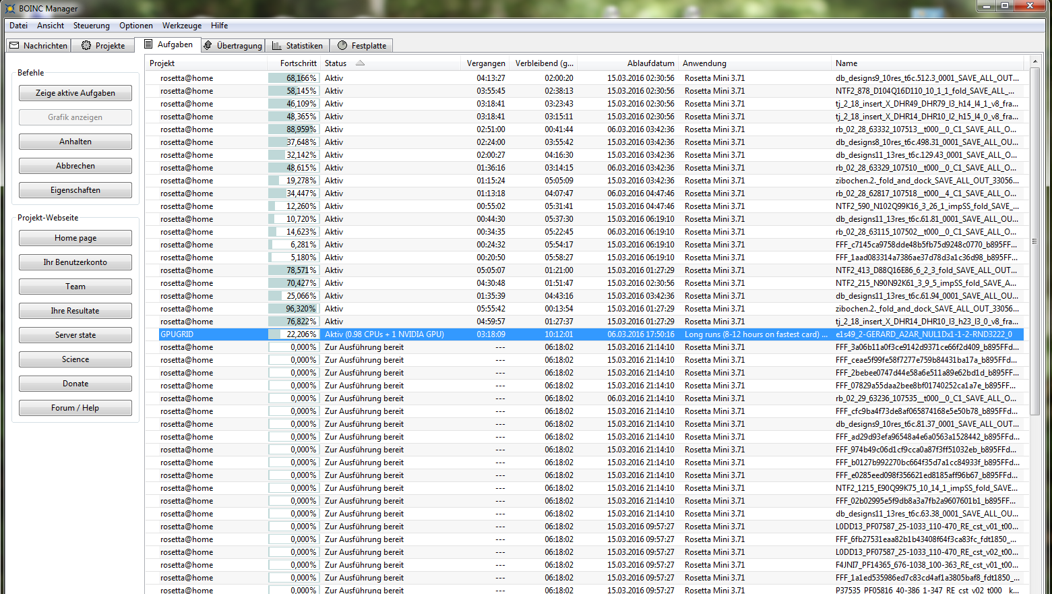1052x594 pixels.
Task: Click the disk icon on Festplatte tab
Action: click(342, 45)
